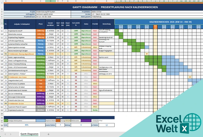
Task: Select the Stefan Winkler project leader cell
Action: 147,12
